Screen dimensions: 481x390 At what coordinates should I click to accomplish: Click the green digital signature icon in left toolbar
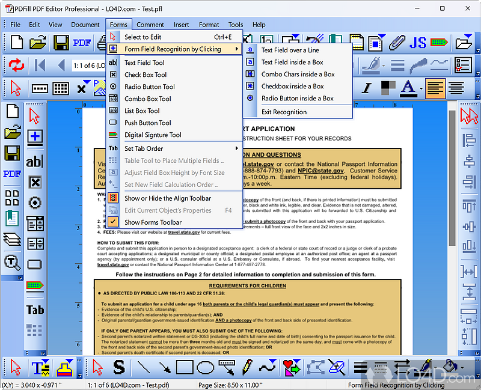point(35,285)
